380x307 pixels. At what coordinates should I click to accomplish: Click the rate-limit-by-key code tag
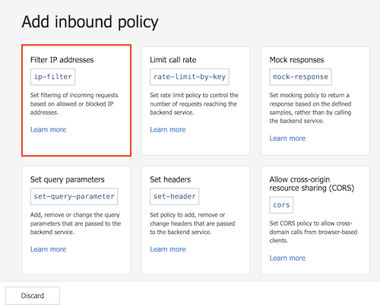(189, 77)
